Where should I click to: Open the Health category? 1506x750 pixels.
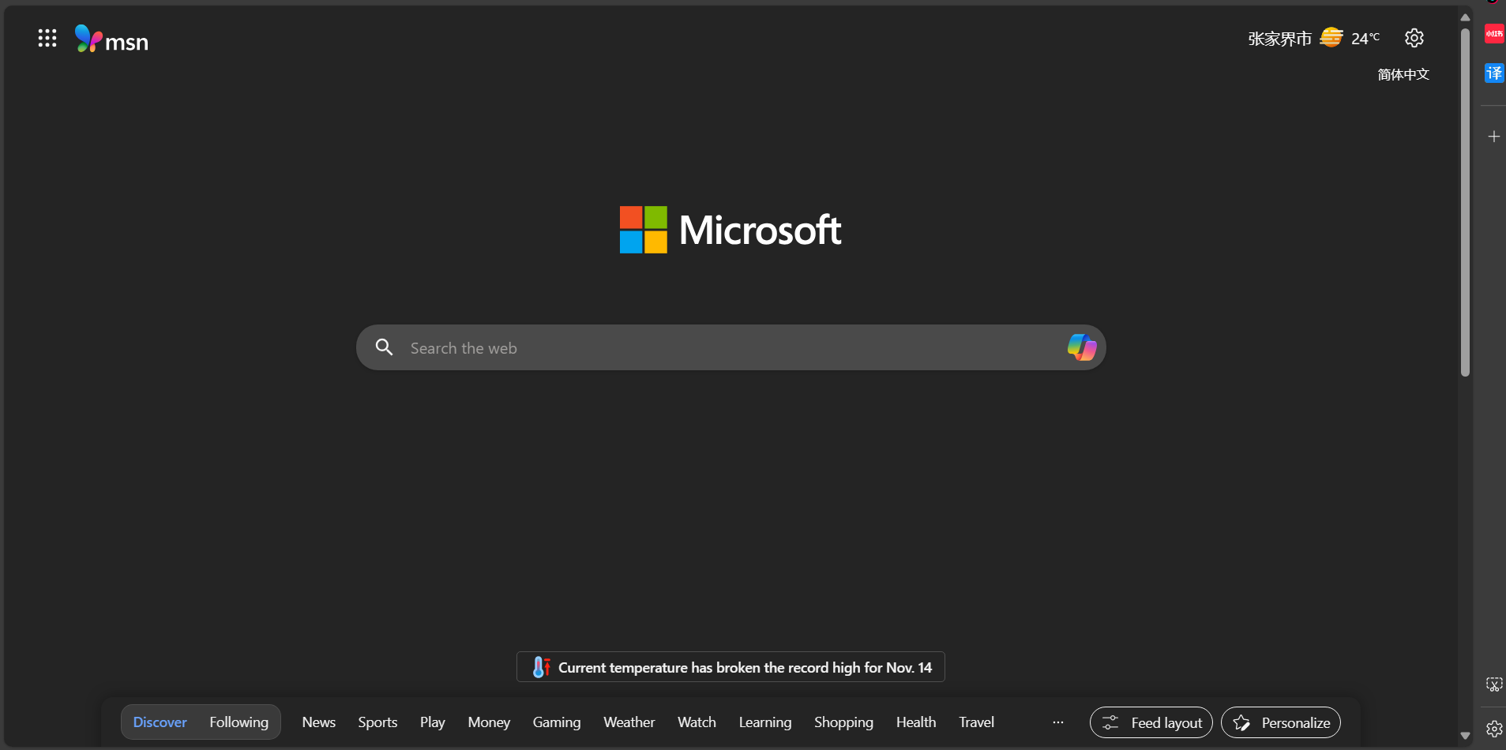coord(916,722)
